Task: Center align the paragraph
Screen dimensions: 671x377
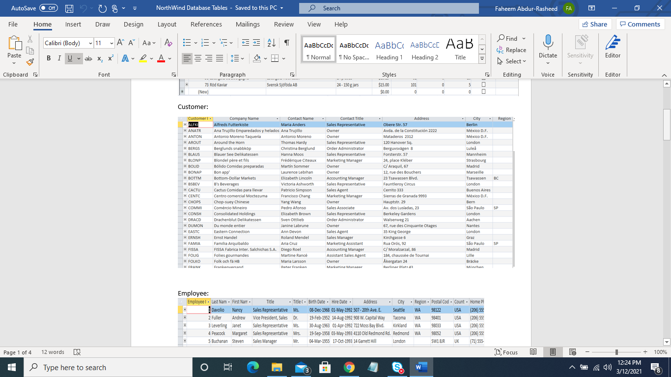Action: click(x=198, y=58)
